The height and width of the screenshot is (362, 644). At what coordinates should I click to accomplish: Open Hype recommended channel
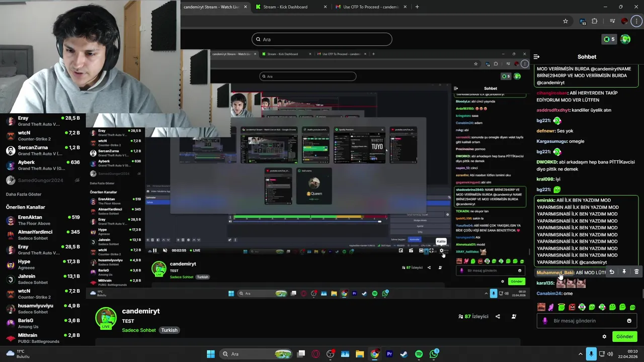click(x=43, y=264)
